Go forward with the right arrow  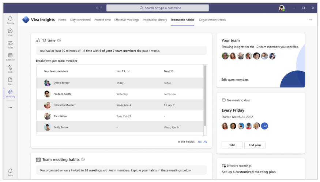pos(101,8)
